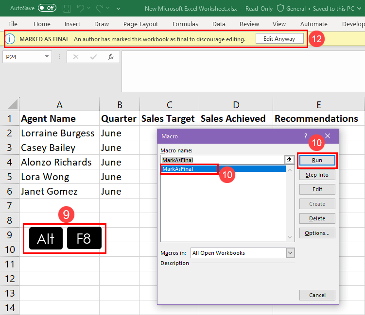This screenshot has height=315, width=365.
Task: Click the formula bar Cancel X icon
Action: (x=76, y=57)
